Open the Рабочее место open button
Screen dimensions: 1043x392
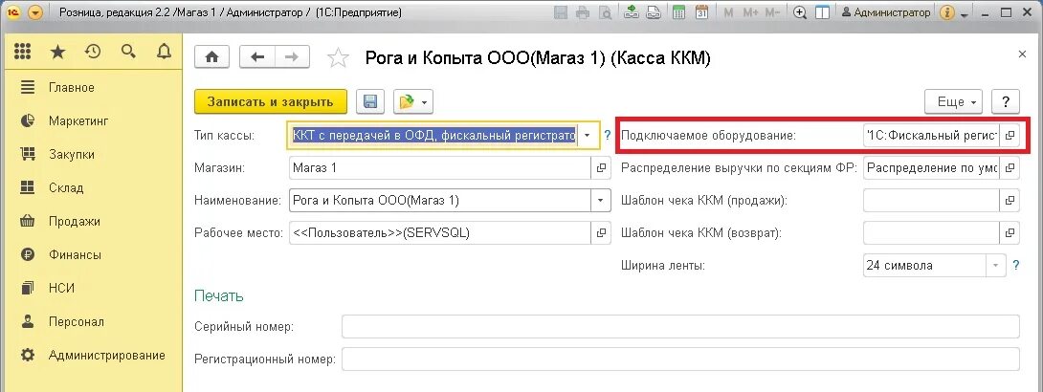point(601,232)
